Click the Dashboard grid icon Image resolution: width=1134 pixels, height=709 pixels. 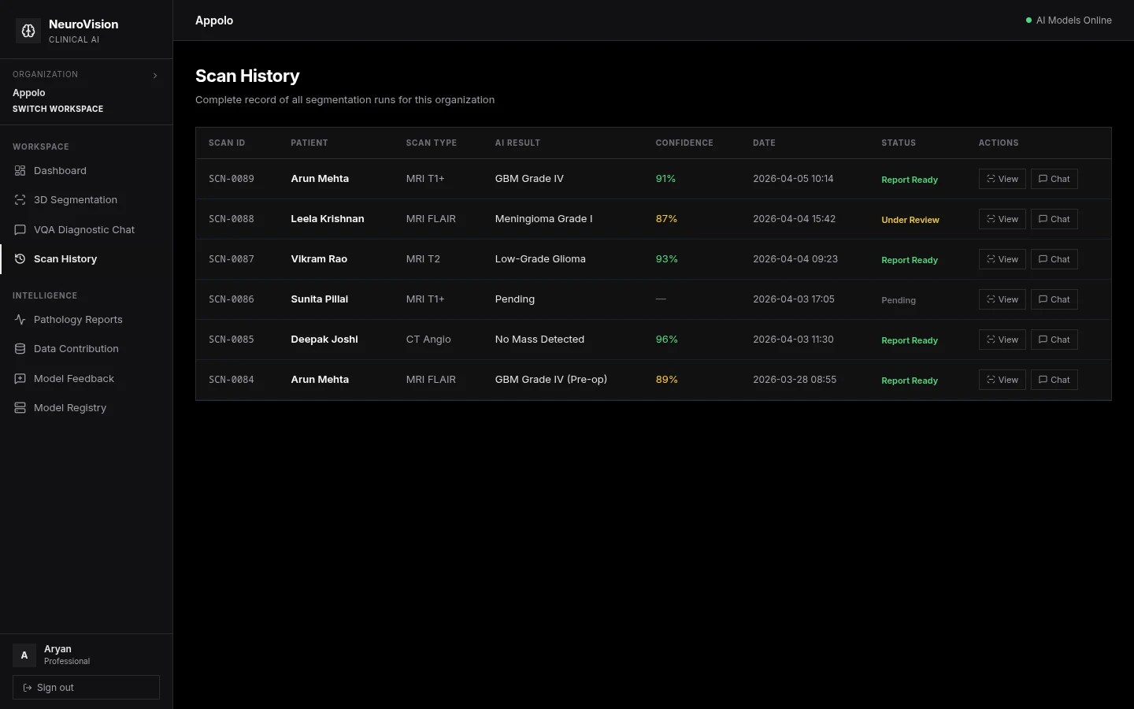(x=20, y=171)
